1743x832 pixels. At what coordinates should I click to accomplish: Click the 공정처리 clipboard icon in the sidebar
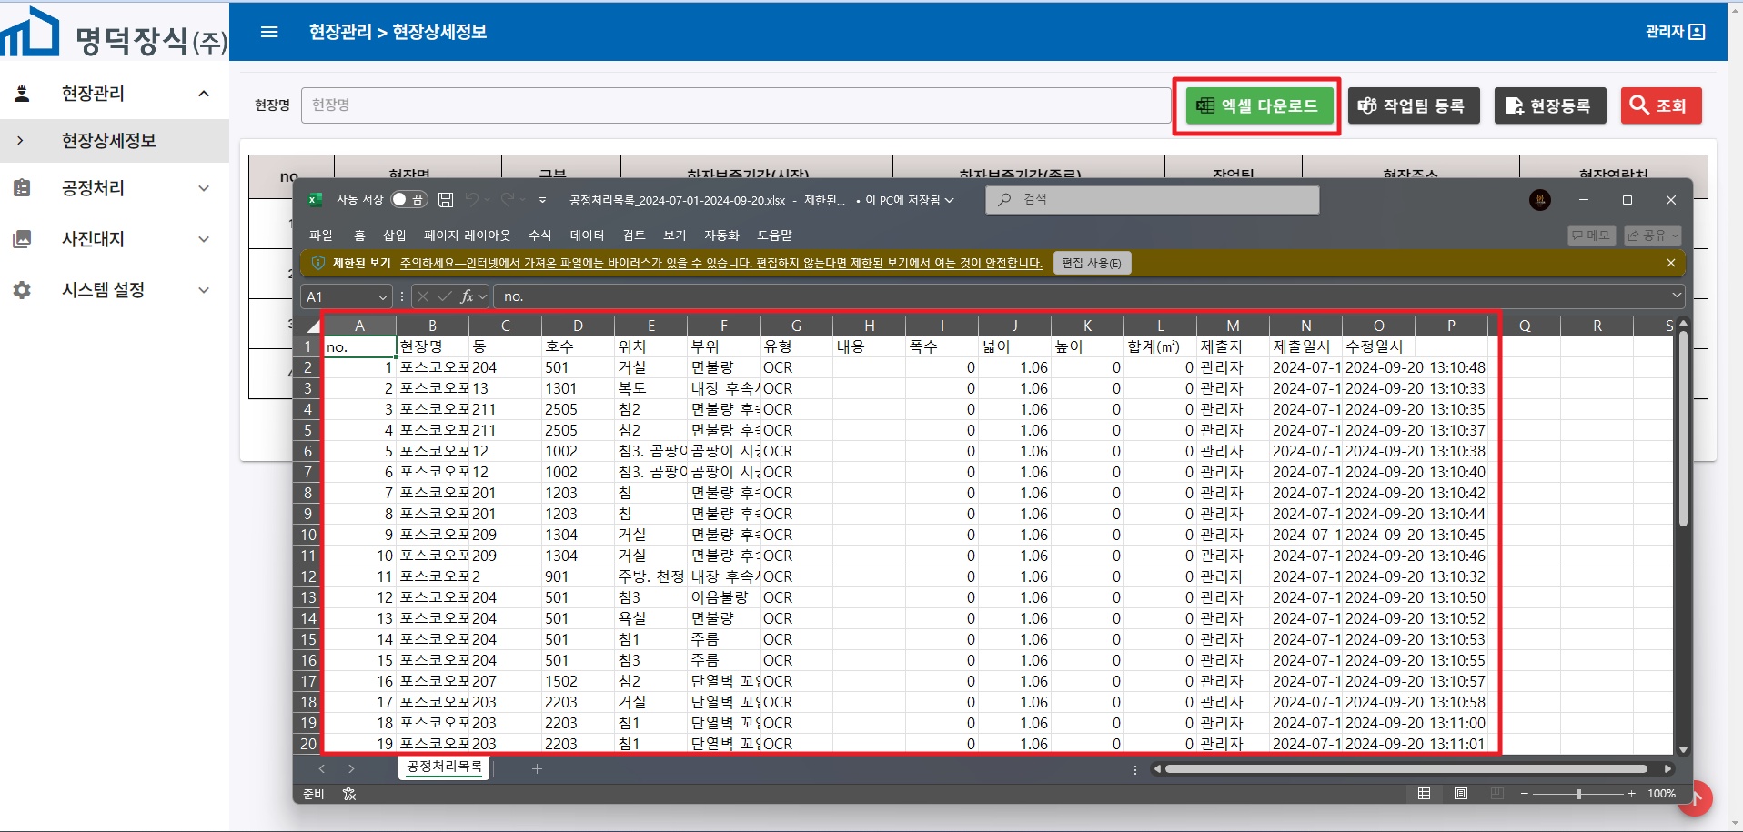tap(23, 188)
